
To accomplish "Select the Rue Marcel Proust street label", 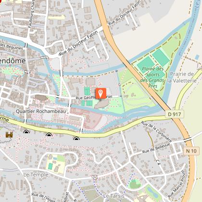I will (177, 184).
